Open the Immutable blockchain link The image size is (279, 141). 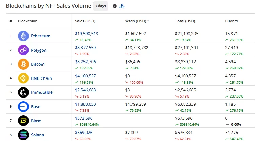click(42, 92)
